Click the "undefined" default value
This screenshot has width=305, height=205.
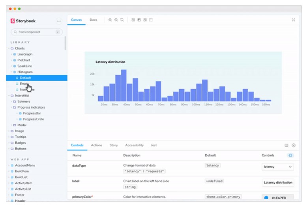coord(214,181)
